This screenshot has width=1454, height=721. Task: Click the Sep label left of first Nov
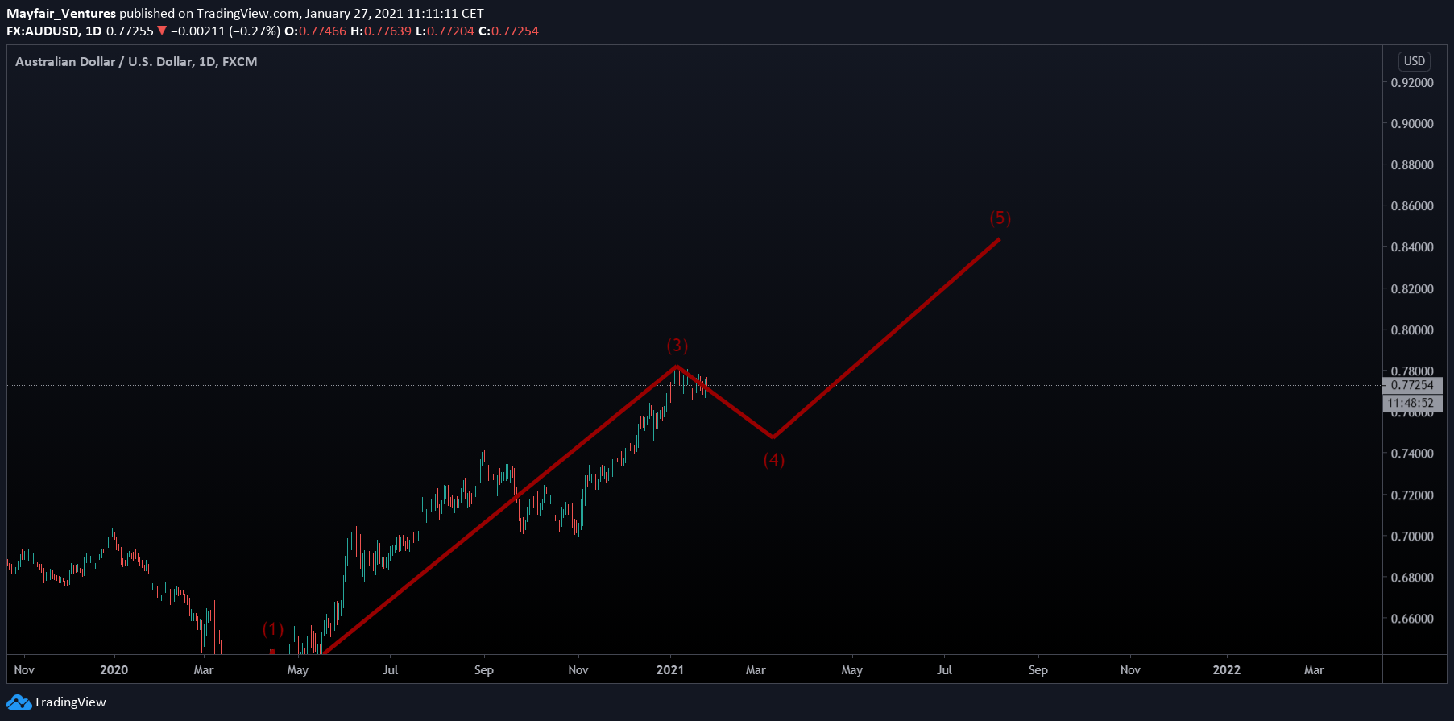(484, 670)
